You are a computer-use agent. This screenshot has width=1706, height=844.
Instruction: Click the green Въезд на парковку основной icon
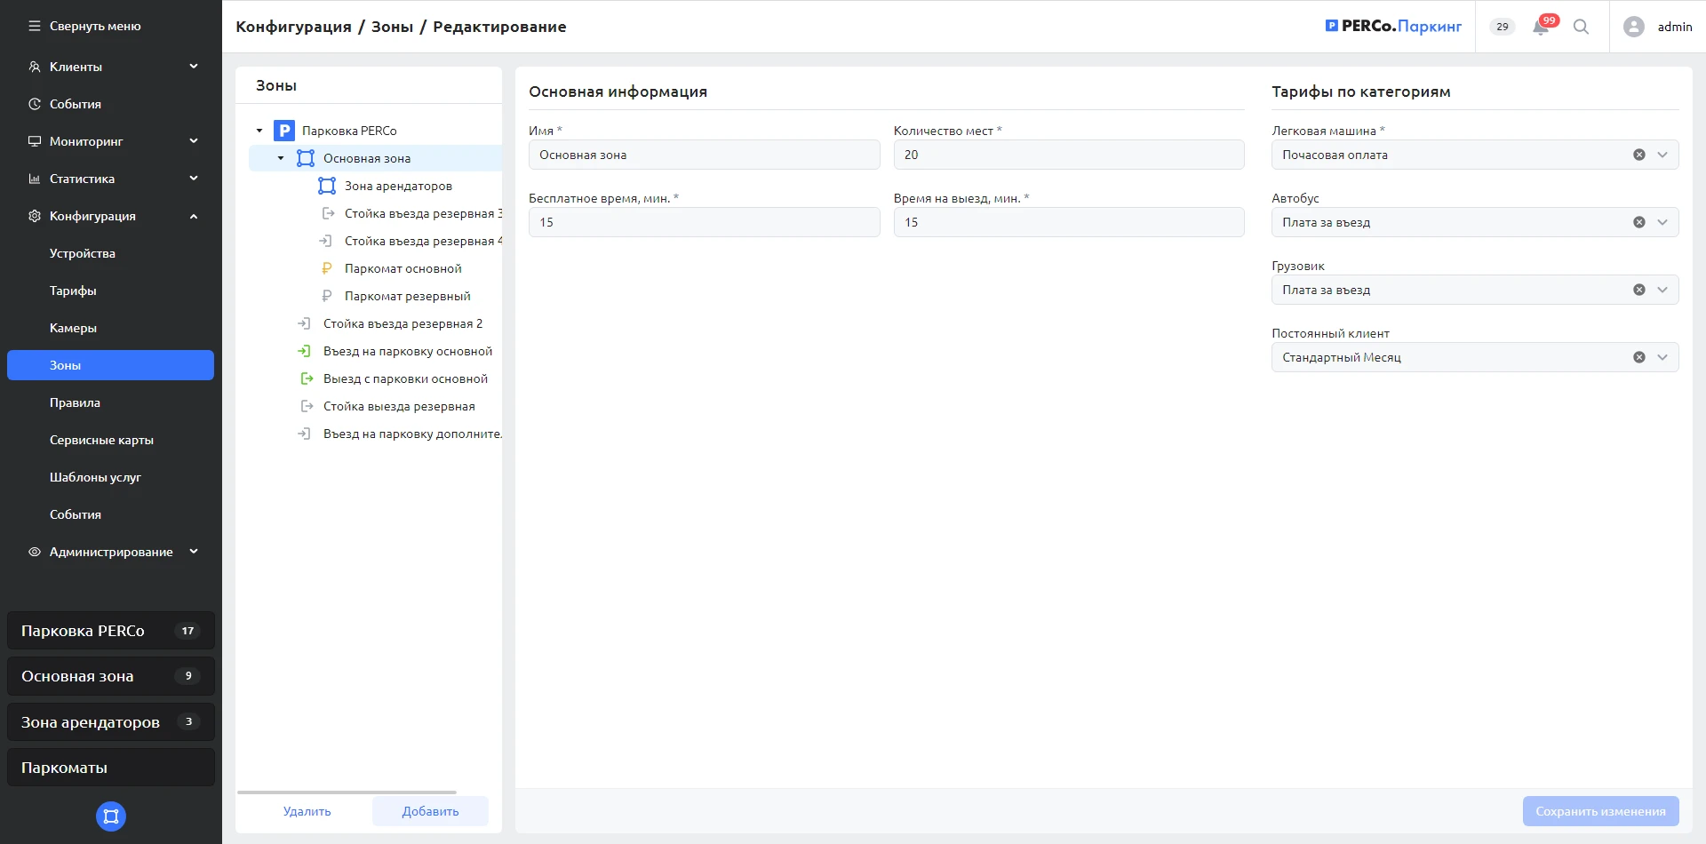pyautogui.click(x=305, y=351)
